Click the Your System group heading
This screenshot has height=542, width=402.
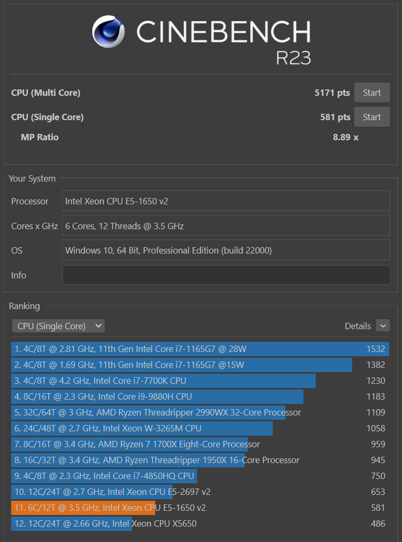[x=32, y=178]
